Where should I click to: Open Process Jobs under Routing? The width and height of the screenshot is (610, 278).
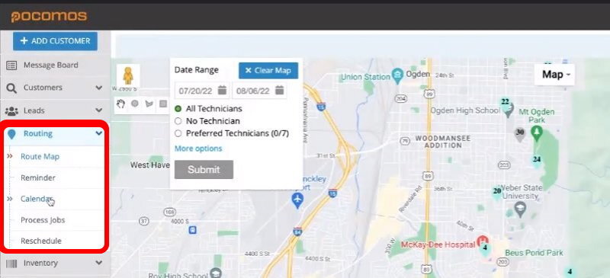click(43, 219)
